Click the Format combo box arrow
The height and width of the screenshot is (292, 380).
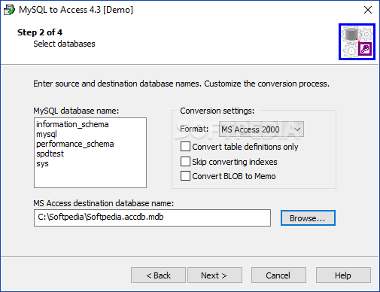tap(297, 129)
